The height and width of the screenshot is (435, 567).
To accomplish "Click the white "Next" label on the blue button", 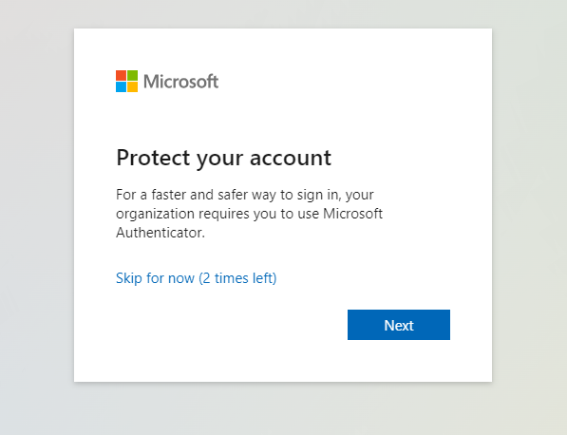I will (x=399, y=326).
